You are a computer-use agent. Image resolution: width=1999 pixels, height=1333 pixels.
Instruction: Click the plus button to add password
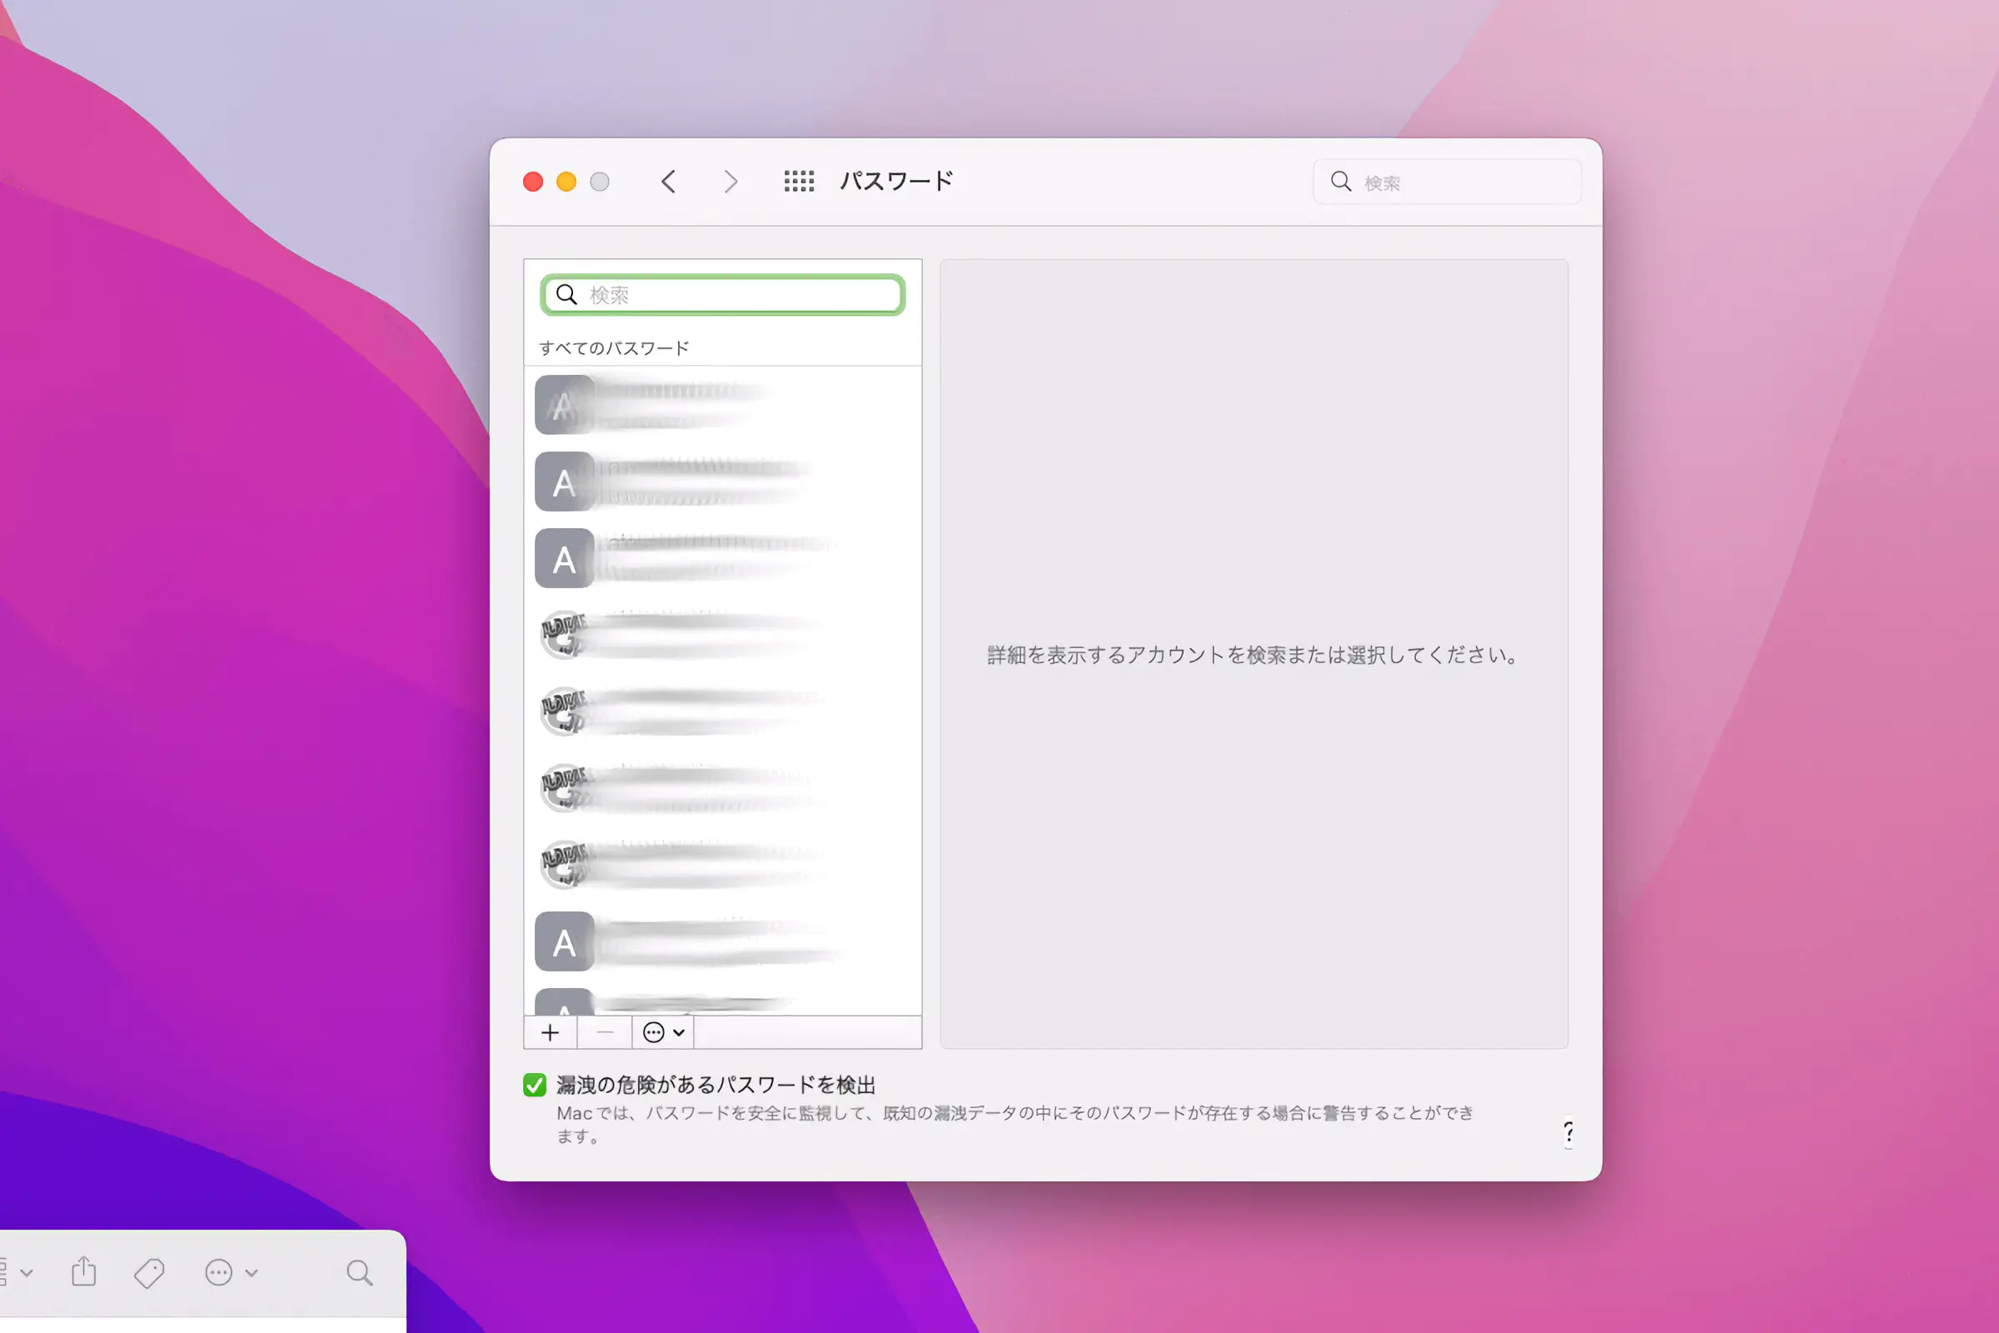550,1032
